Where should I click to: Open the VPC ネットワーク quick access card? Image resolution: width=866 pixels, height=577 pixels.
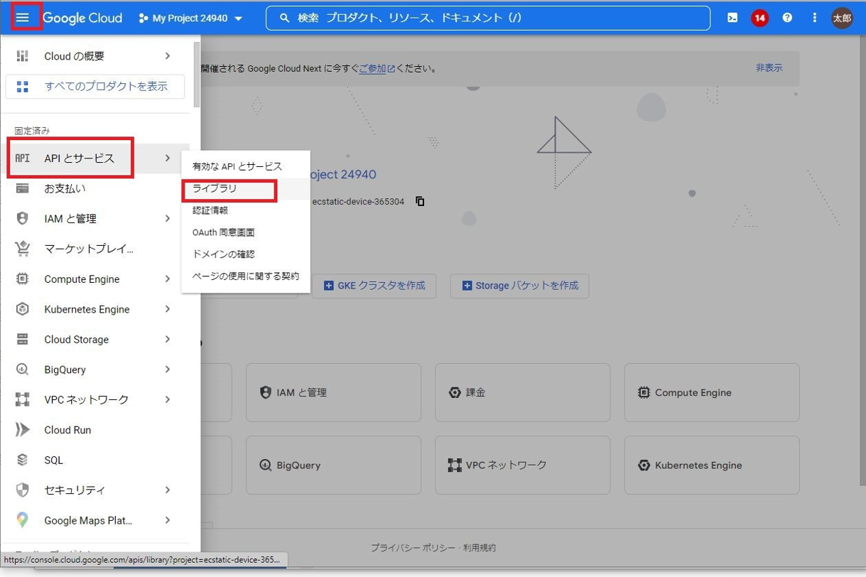click(522, 465)
